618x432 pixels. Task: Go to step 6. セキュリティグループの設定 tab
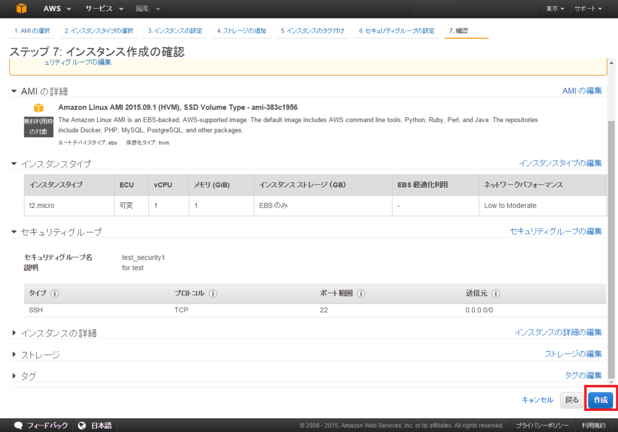point(397,31)
